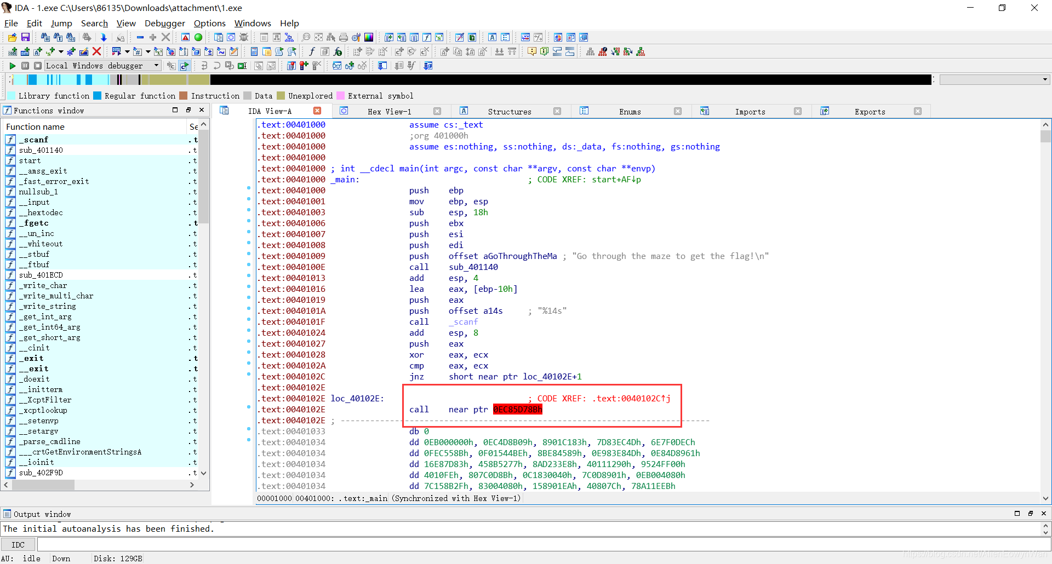Click the IDC command input field
Screen dimensions: 1052x564
click(x=544, y=545)
